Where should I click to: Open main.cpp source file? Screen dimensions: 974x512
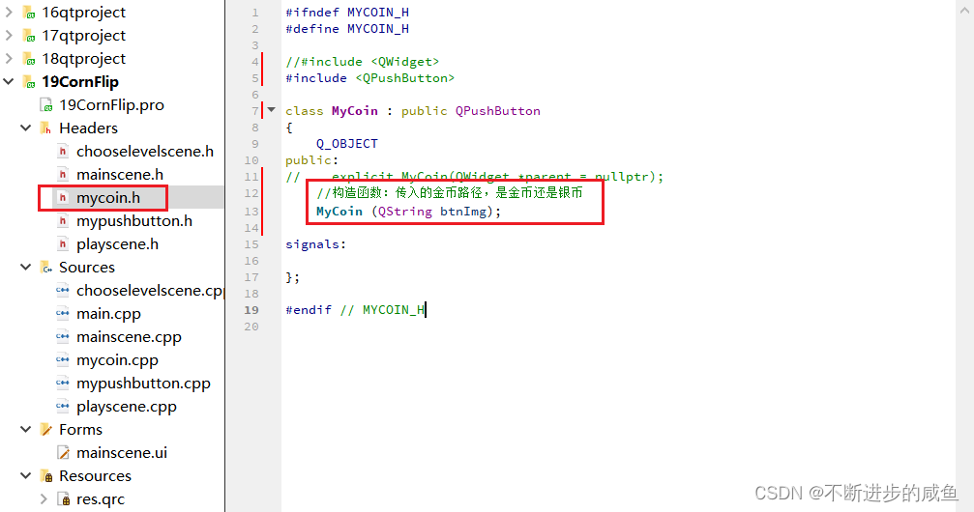pos(108,314)
